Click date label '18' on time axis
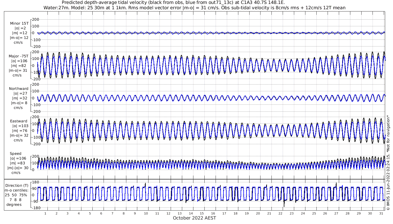 pos(236,213)
